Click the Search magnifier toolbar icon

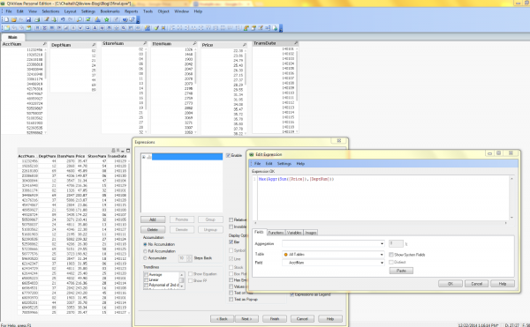pyautogui.click(x=79, y=19)
